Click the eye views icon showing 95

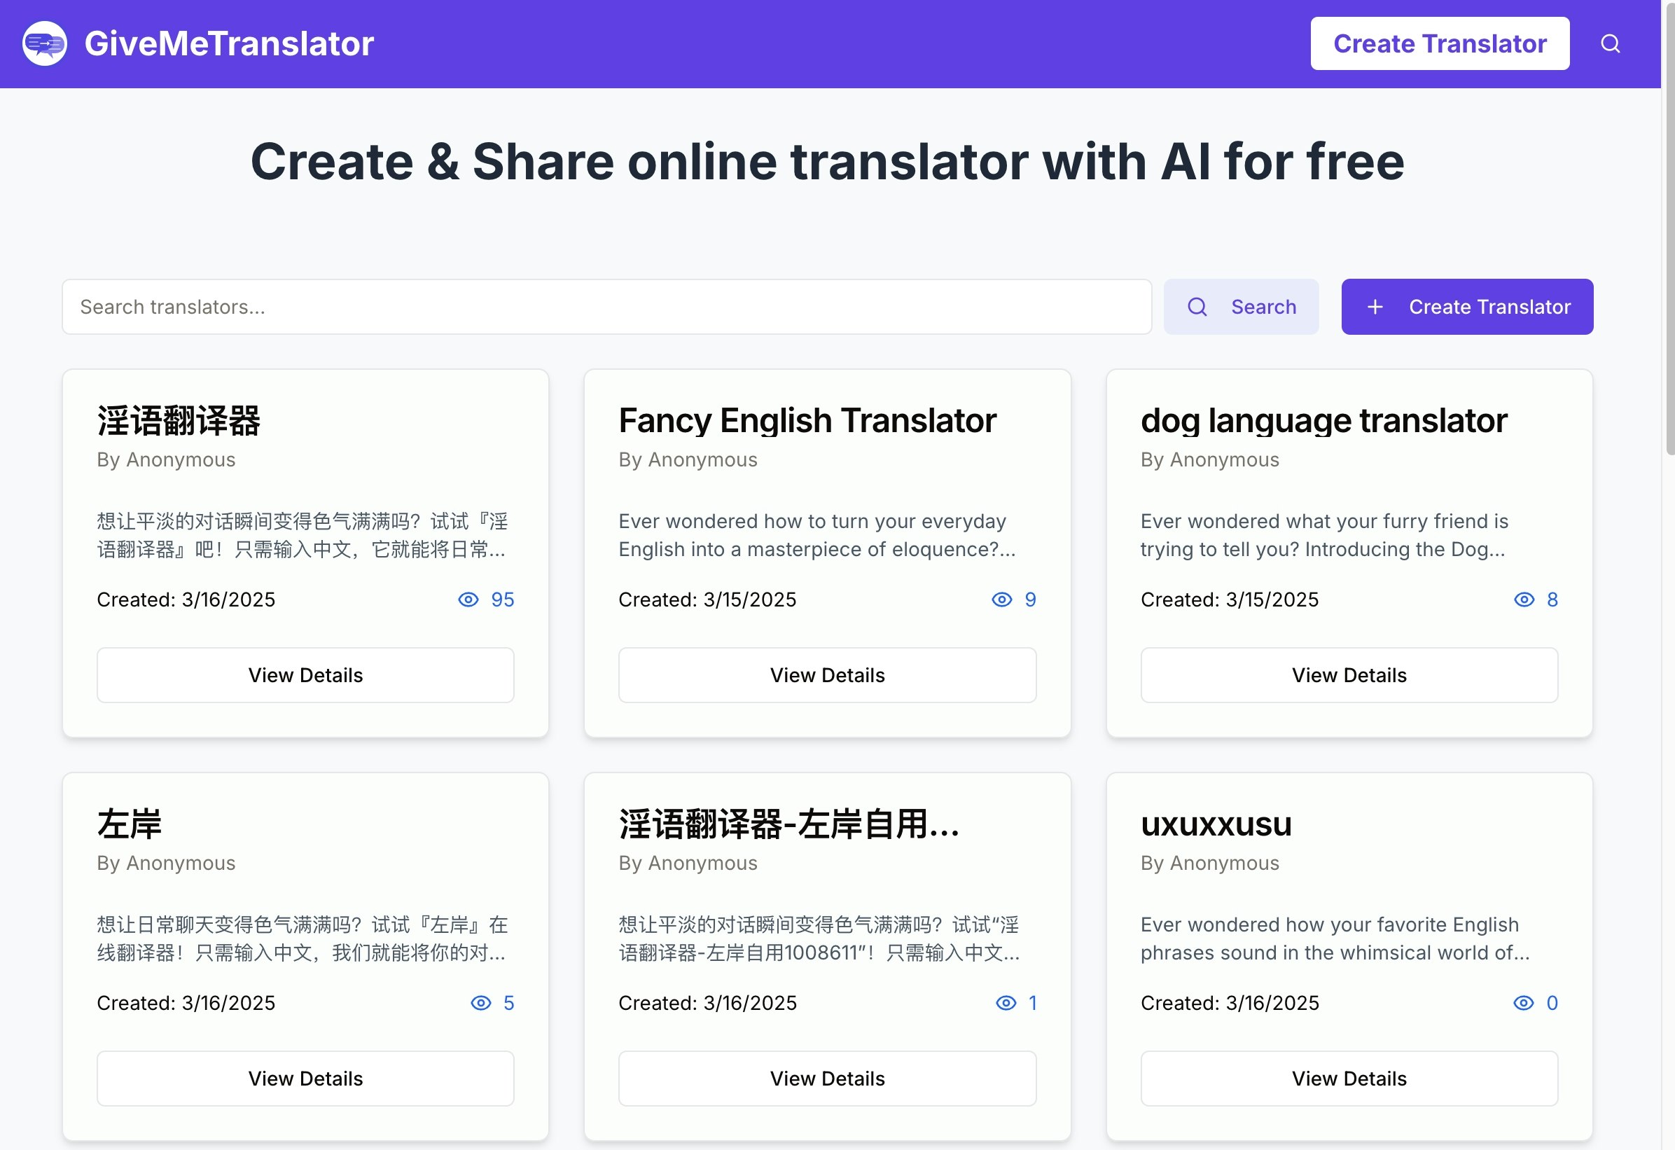coord(468,600)
